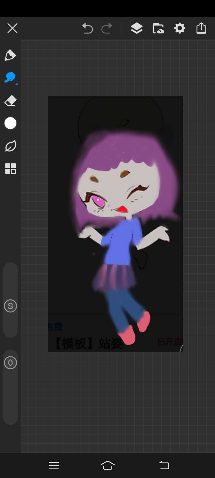Open the white color swatch picker
The height and width of the screenshot is (478, 215).
click(10, 123)
